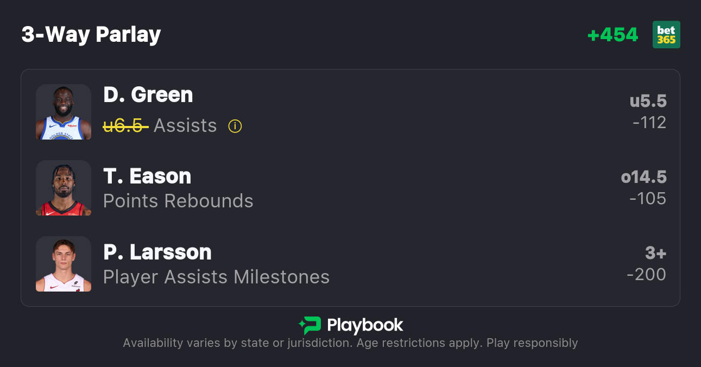Click the -200 odds value
701x367 pixels.
(646, 275)
